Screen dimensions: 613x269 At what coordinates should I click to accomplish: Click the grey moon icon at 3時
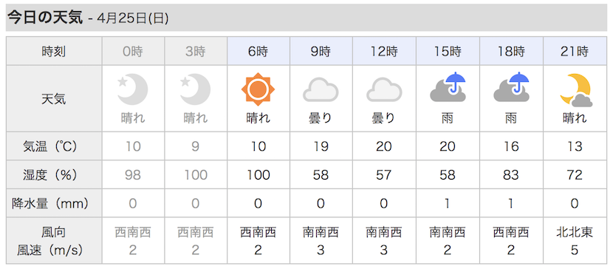pos(195,89)
